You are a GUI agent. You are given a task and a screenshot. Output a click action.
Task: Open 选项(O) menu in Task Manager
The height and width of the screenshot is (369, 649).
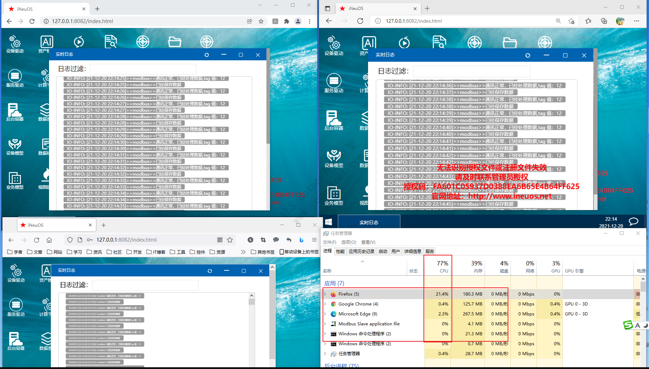point(348,242)
